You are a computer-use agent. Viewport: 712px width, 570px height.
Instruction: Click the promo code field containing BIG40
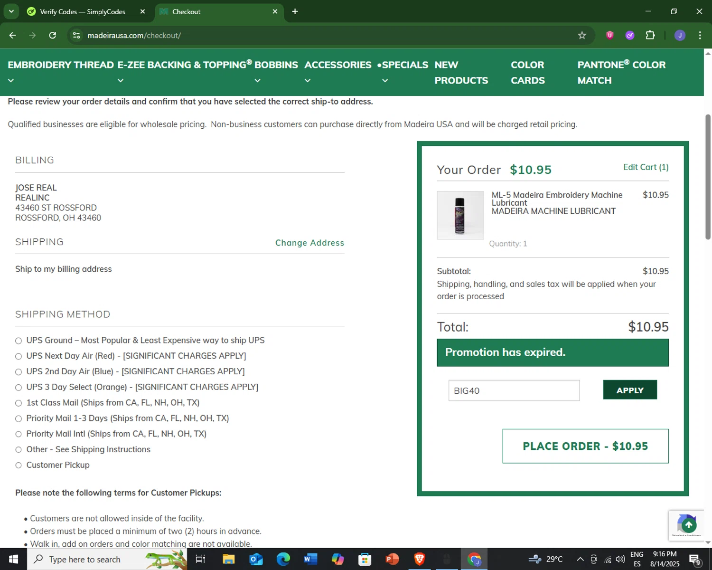click(x=514, y=390)
